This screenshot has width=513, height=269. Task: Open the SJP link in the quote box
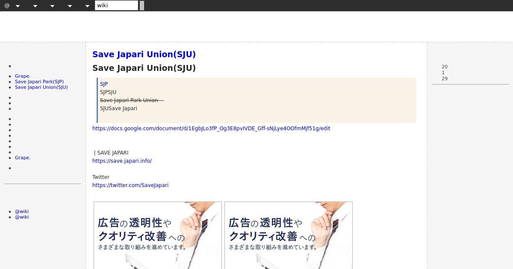click(x=104, y=84)
